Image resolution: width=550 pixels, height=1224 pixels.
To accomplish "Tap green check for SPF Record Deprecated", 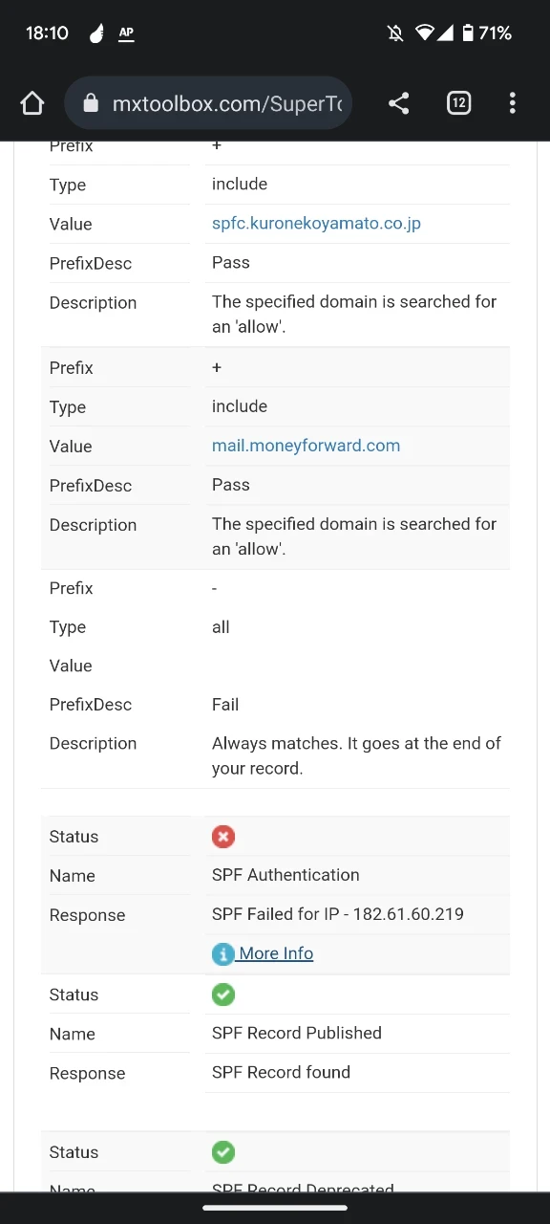I will point(222,1152).
